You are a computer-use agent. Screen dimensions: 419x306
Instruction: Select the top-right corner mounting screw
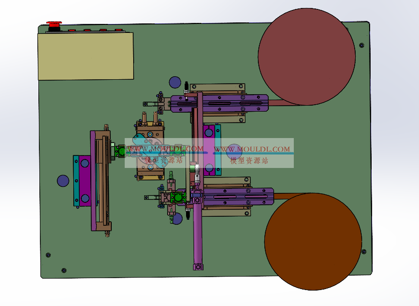[x=363, y=44]
